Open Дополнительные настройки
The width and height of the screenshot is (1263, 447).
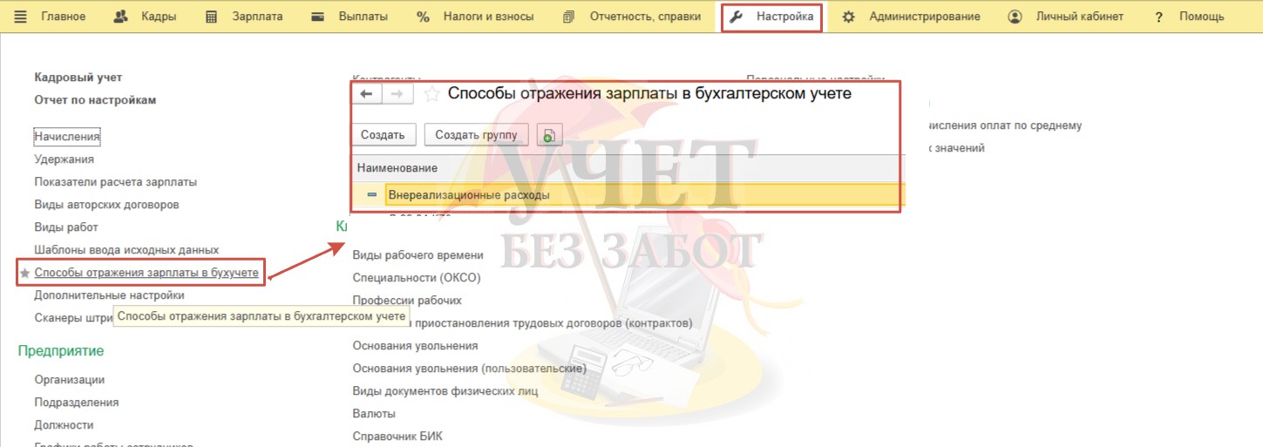pyautogui.click(x=109, y=295)
